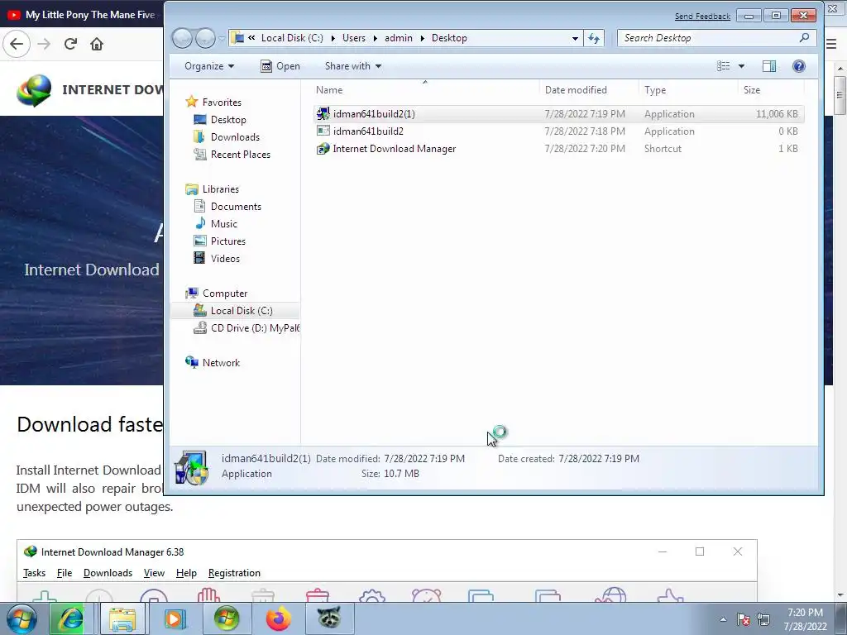Screen dimensions: 847x635
Task: Open the Organize menu
Action: 209,66
